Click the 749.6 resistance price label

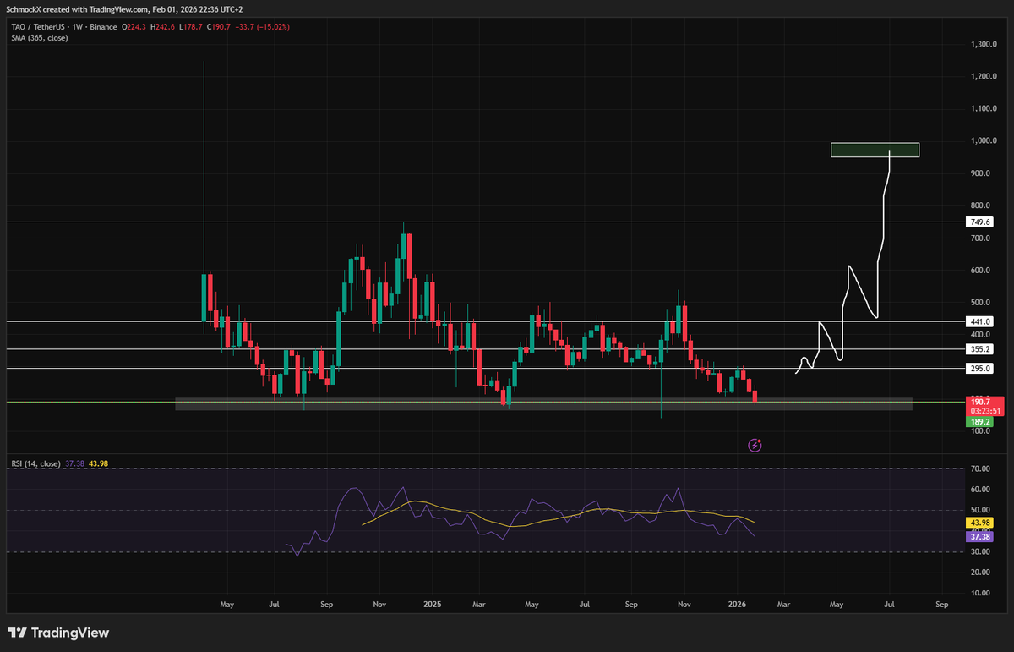tap(979, 222)
